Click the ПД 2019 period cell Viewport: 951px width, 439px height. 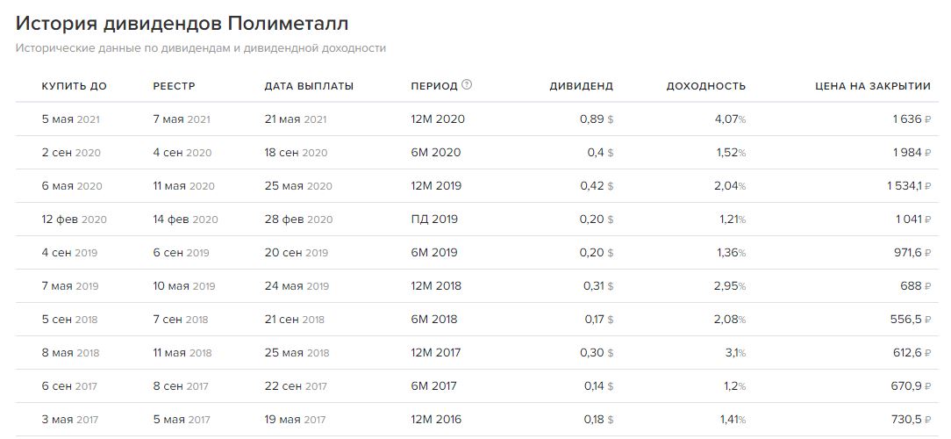(434, 219)
